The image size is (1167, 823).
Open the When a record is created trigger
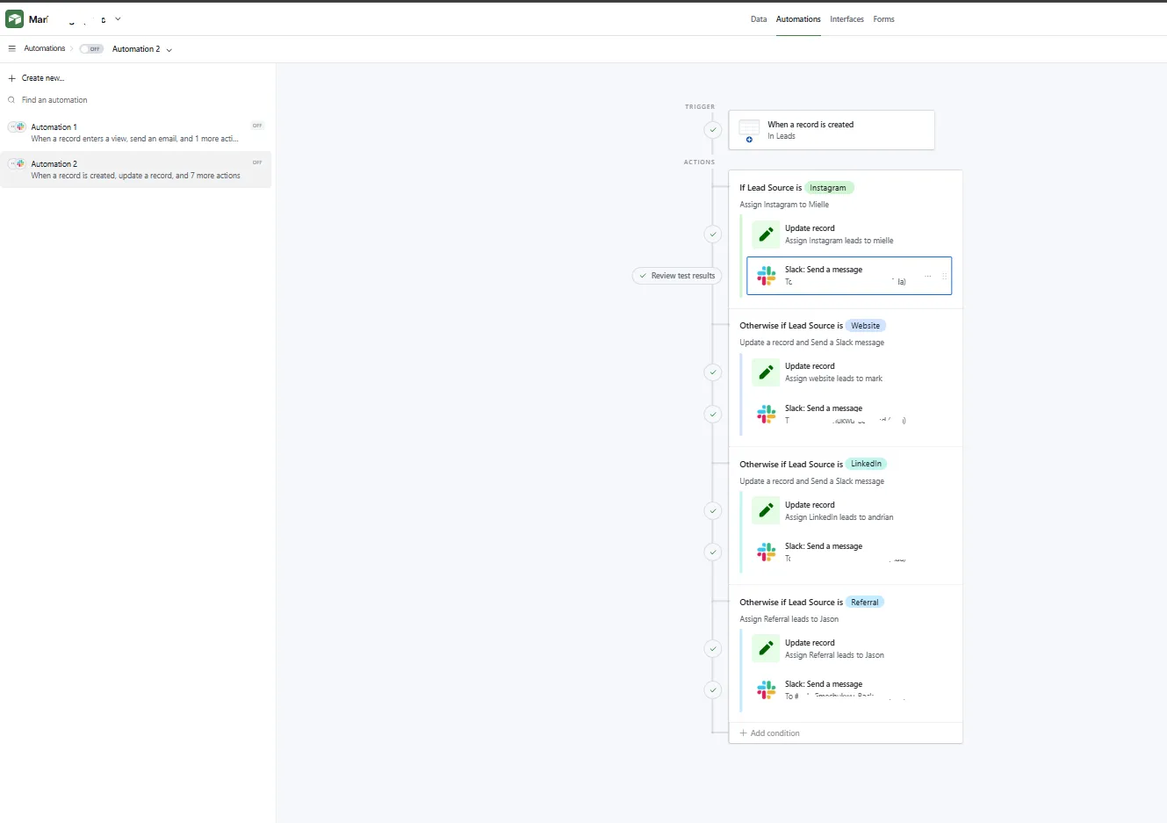[x=832, y=130]
